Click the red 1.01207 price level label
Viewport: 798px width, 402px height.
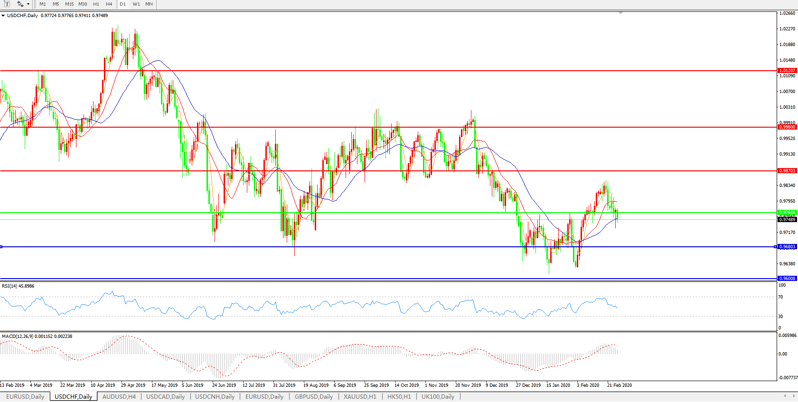(787, 71)
